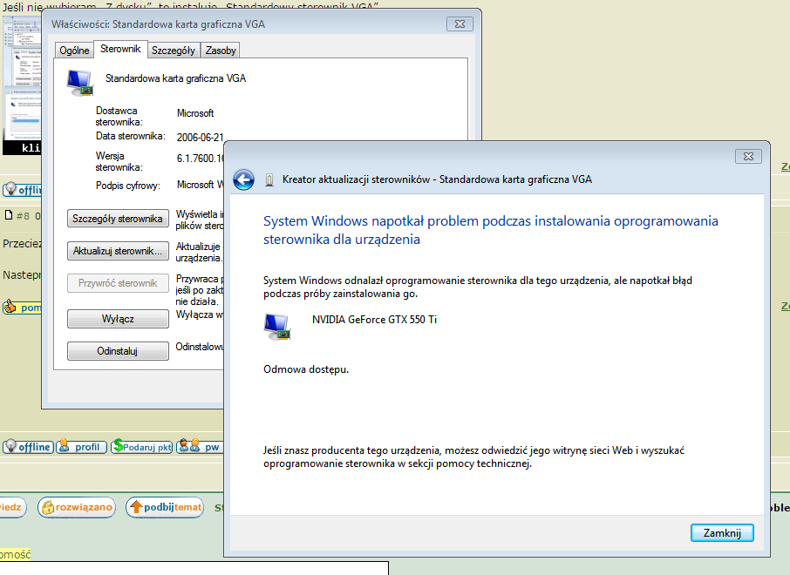
Task: Click the Podaruj pkt forum button
Action: pos(142,447)
